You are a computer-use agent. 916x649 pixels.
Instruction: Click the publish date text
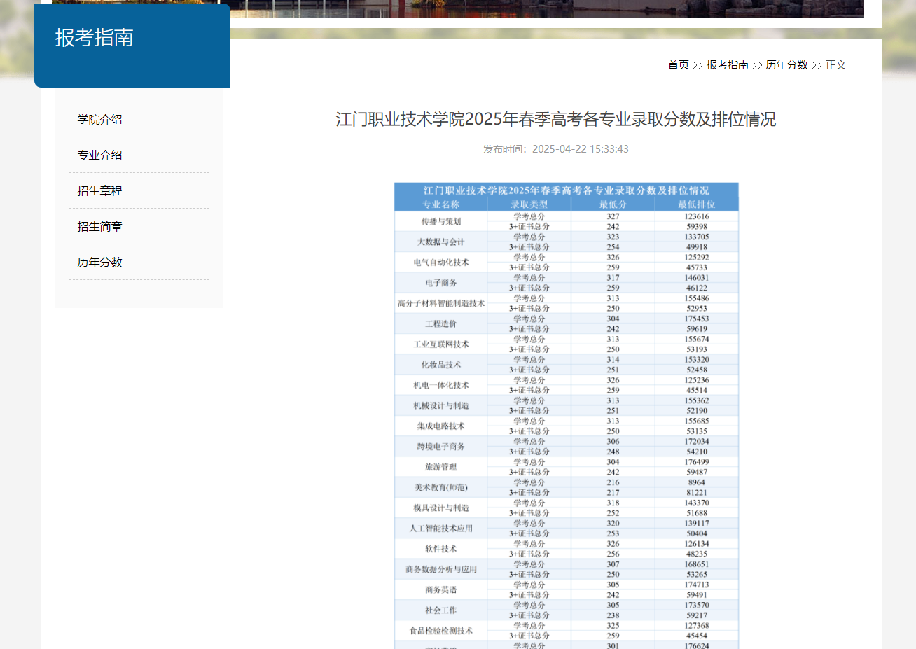coord(557,148)
